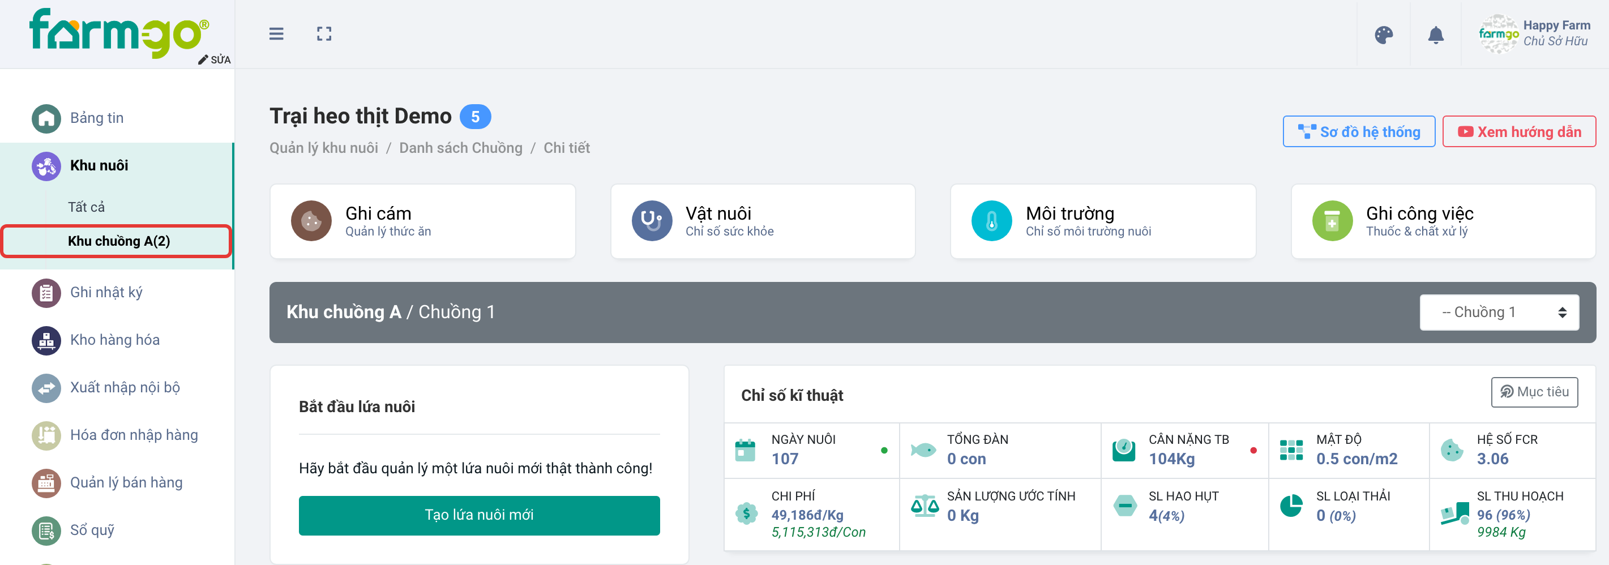Toggle fullscreen mode icon
1609x565 pixels.
[x=323, y=34]
